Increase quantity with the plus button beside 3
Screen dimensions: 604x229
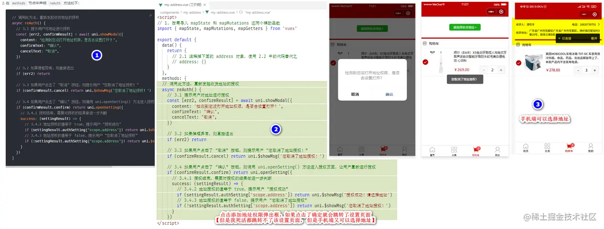(x=594, y=70)
